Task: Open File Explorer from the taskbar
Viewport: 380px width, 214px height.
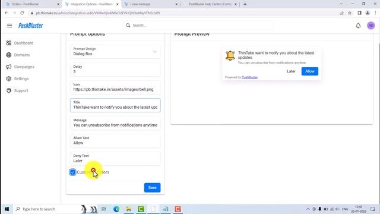Action: pyautogui.click(x=128, y=209)
